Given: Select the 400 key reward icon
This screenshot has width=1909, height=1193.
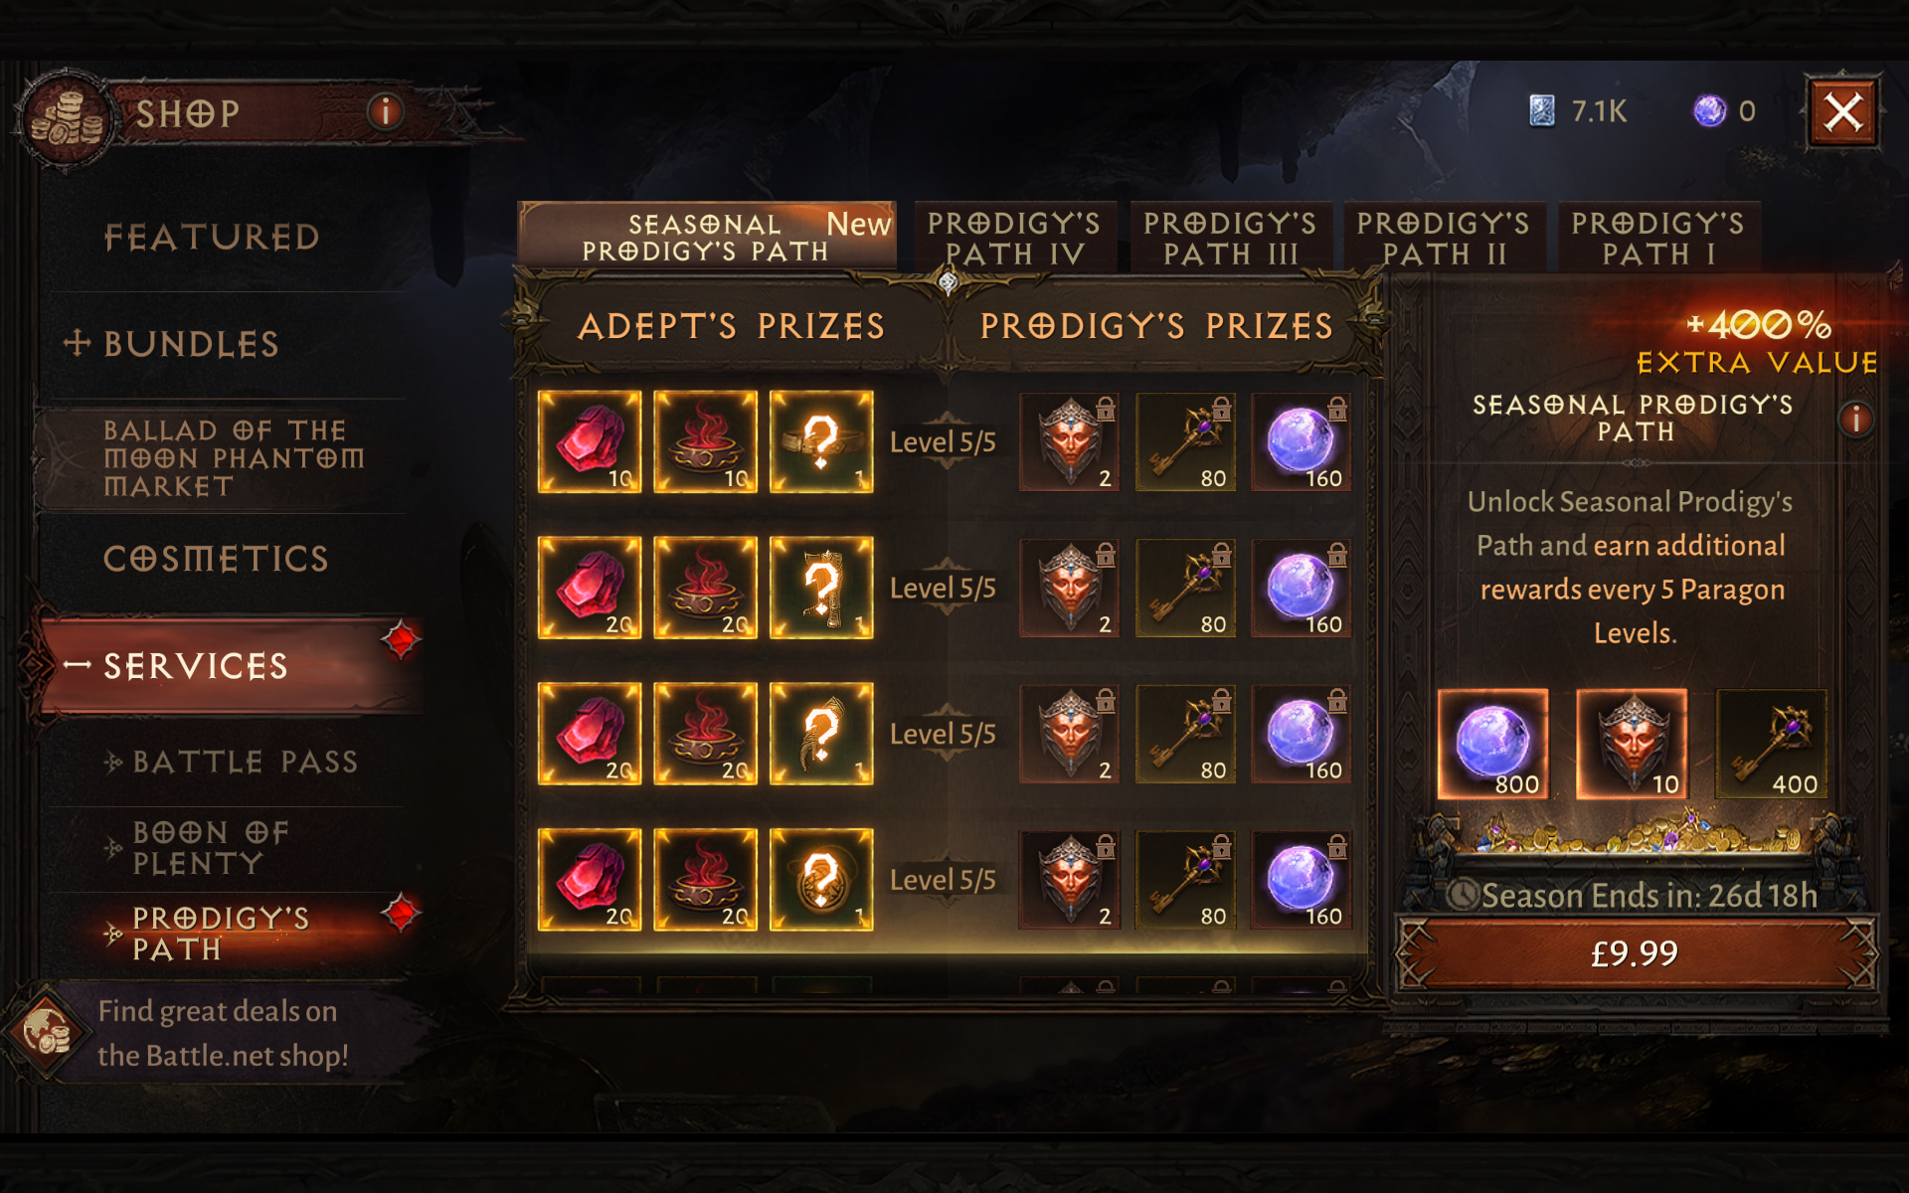Looking at the screenshot, I should 1772,744.
